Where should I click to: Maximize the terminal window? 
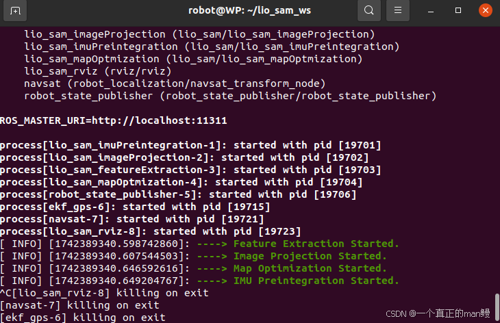click(458, 10)
